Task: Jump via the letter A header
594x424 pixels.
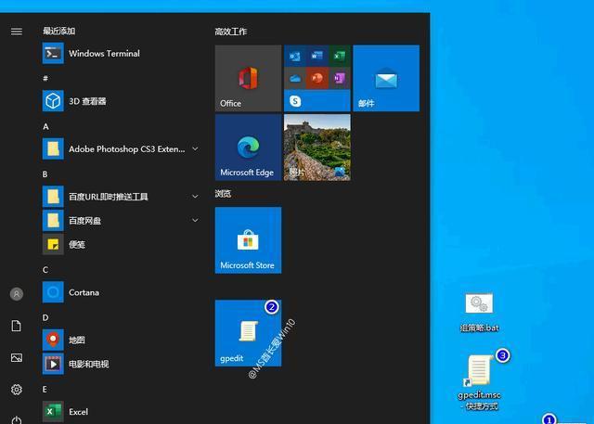Action: click(x=45, y=126)
